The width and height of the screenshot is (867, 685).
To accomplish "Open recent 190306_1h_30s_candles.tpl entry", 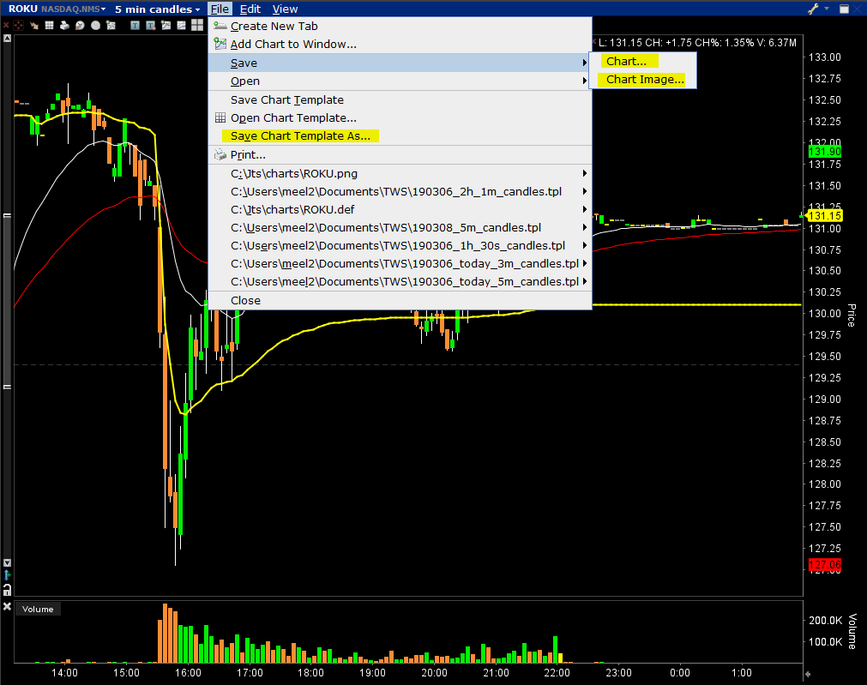I will (x=400, y=245).
